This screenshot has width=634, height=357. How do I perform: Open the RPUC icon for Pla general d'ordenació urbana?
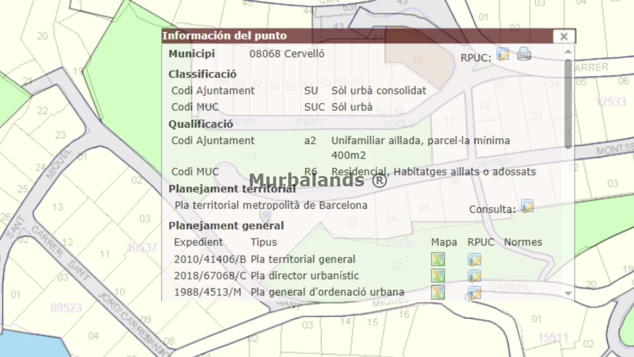474,293
